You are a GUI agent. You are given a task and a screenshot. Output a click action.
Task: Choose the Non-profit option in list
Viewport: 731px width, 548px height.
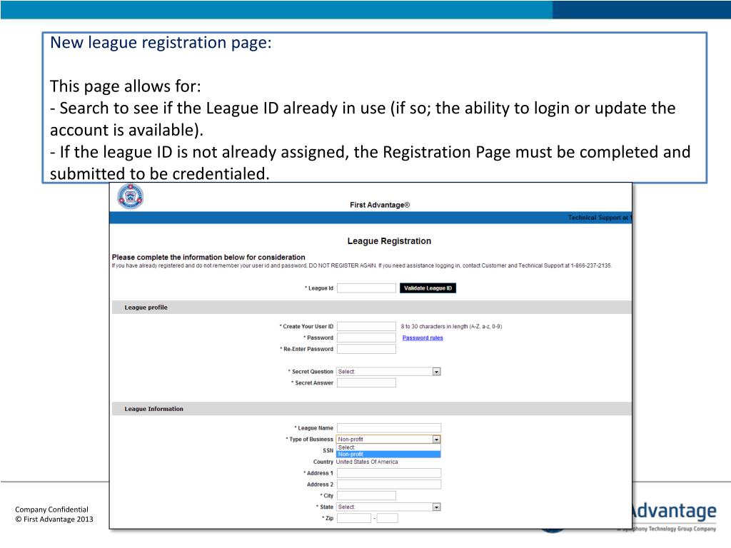coord(388,454)
